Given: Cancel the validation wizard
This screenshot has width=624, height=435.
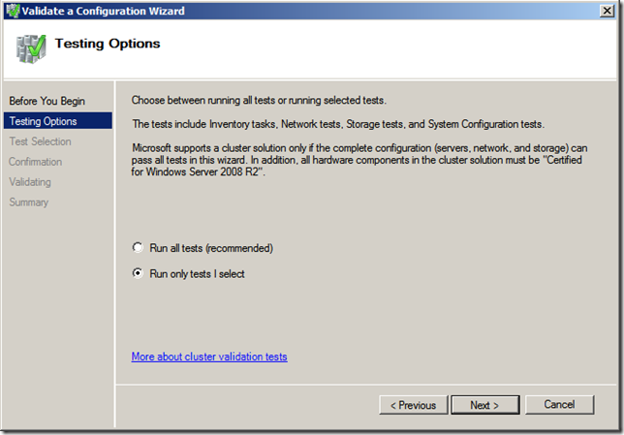Looking at the screenshot, I should tap(559, 405).
